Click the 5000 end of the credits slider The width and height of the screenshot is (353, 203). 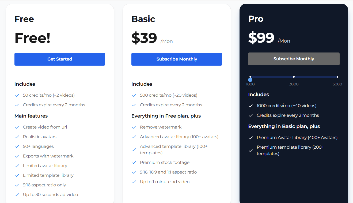click(337, 77)
